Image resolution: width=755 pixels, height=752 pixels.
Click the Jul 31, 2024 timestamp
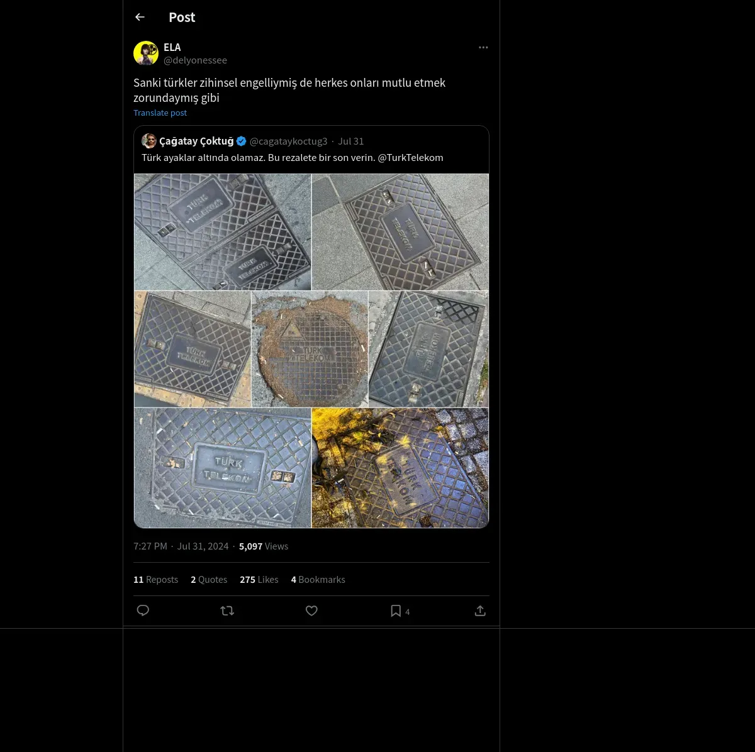tap(203, 546)
